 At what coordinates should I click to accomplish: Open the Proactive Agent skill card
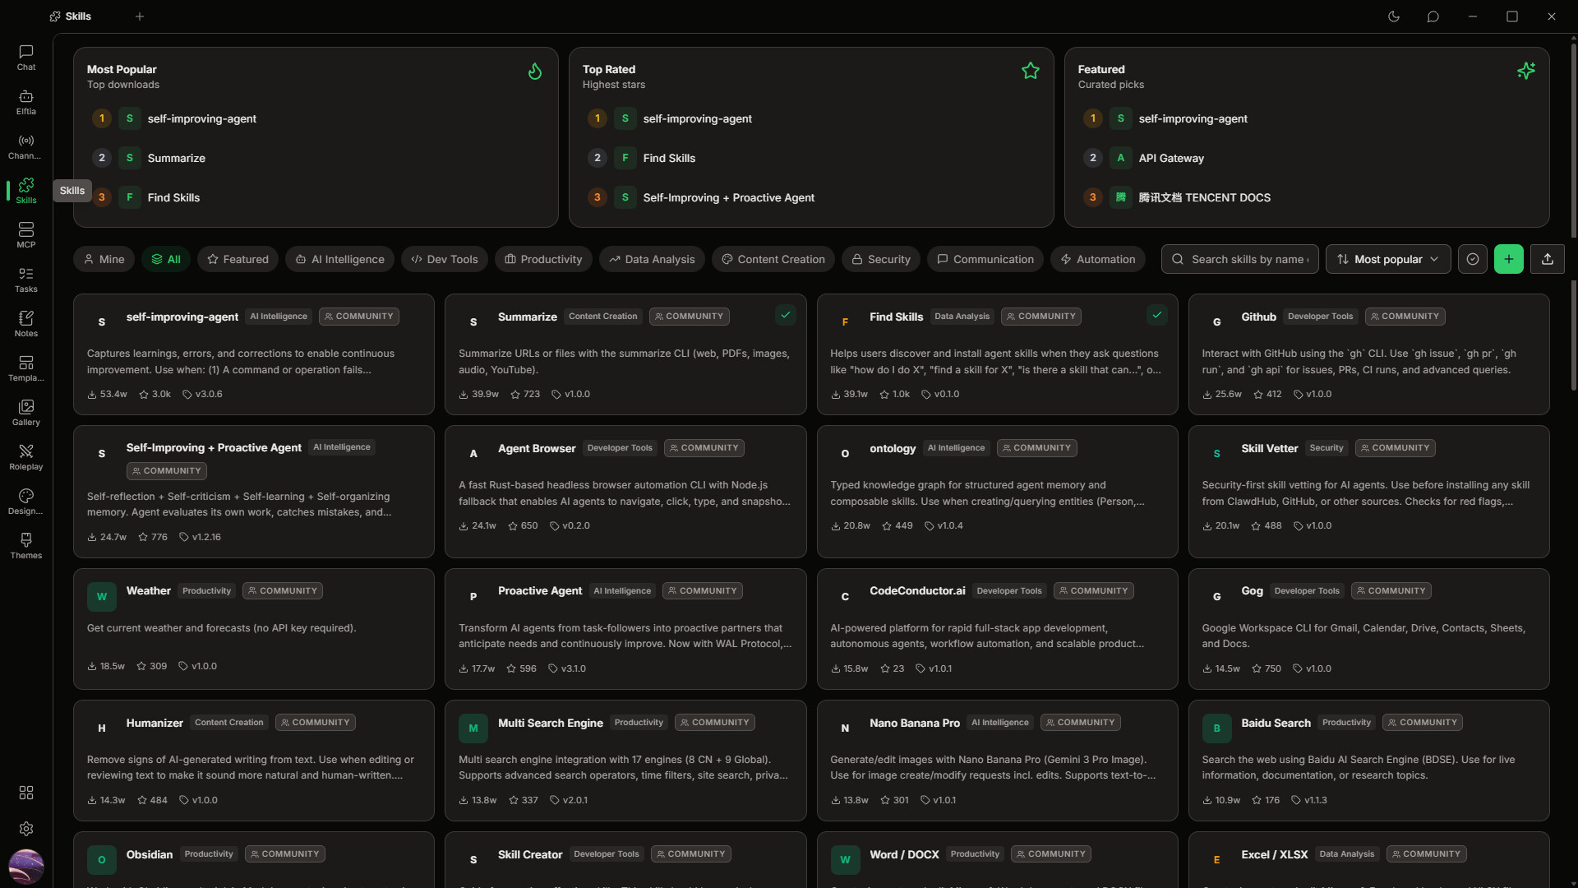(x=625, y=629)
